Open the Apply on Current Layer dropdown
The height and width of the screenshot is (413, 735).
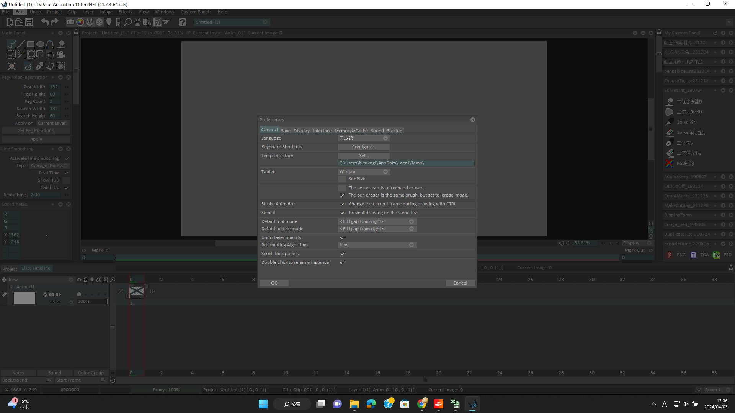[x=53, y=123]
